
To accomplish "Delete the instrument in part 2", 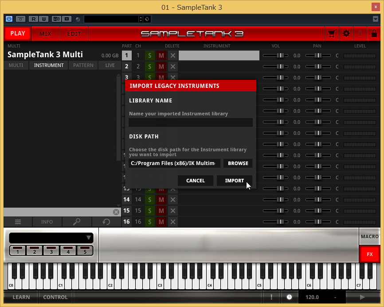I will point(172,67).
